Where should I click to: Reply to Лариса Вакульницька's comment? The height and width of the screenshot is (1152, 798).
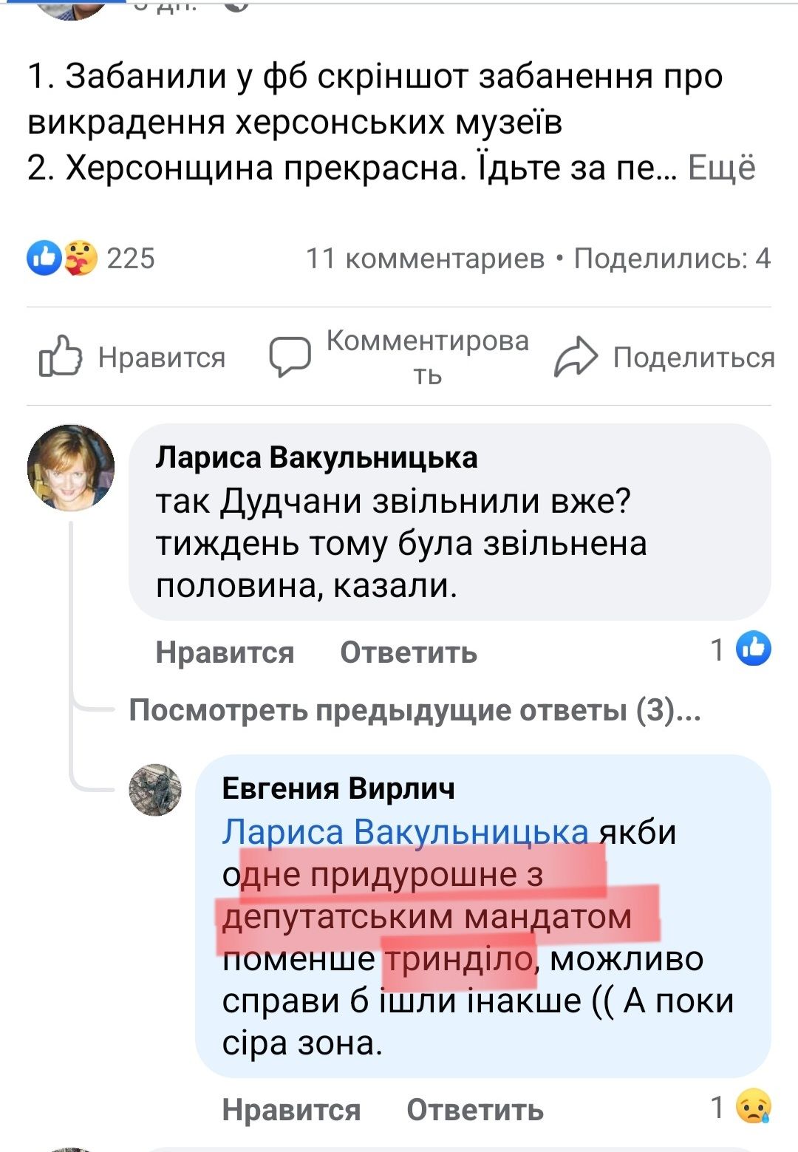(x=409, y=652)
